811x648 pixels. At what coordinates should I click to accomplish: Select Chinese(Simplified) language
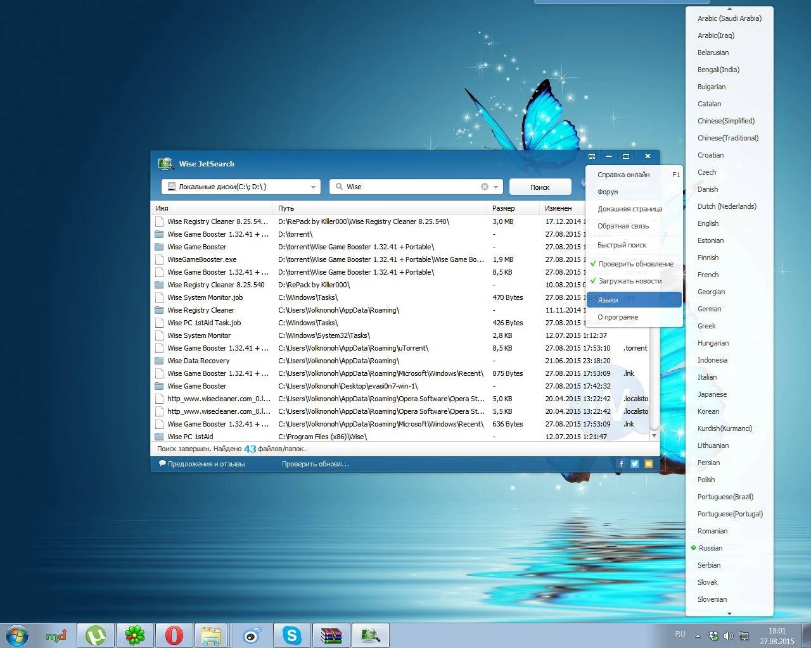(x=729, y=121)
